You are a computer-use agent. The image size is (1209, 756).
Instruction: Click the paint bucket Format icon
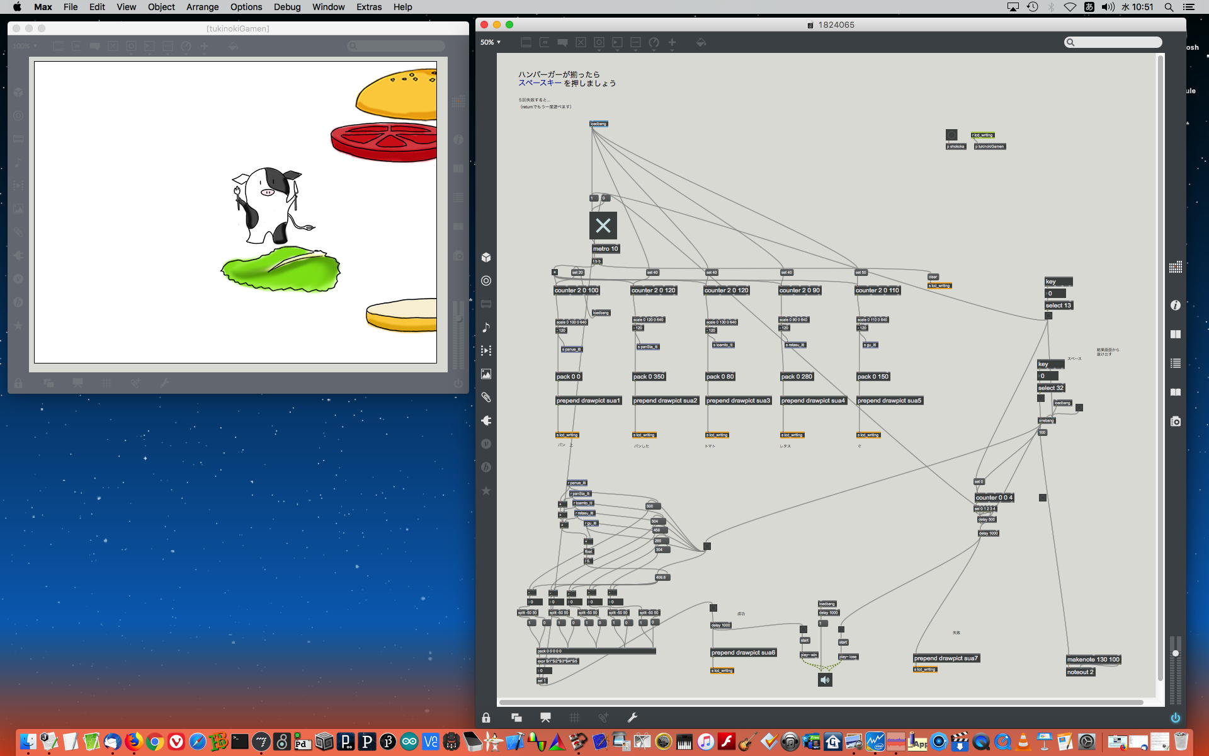click(x=701, y=43)
